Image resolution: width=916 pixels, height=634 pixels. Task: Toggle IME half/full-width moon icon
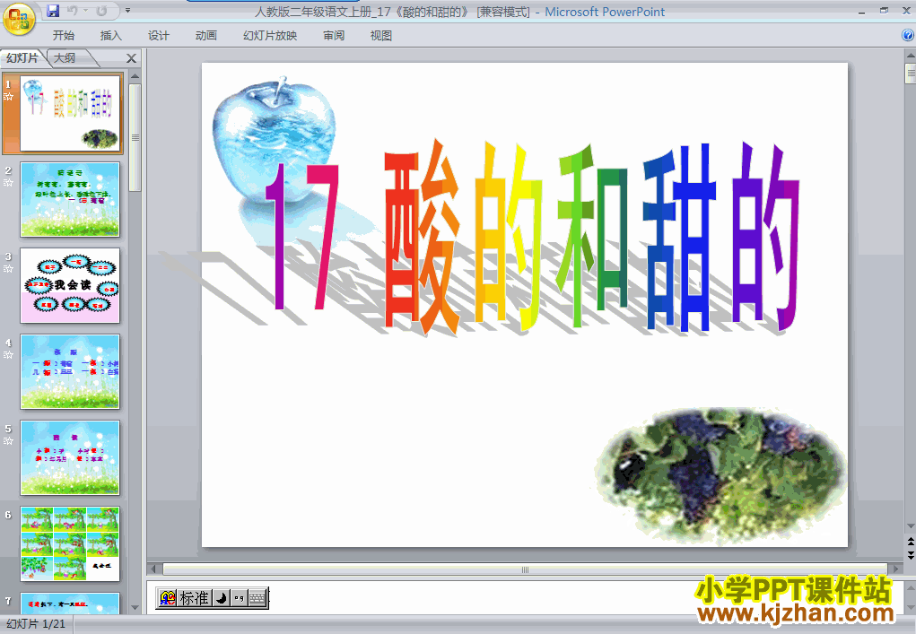222,598
